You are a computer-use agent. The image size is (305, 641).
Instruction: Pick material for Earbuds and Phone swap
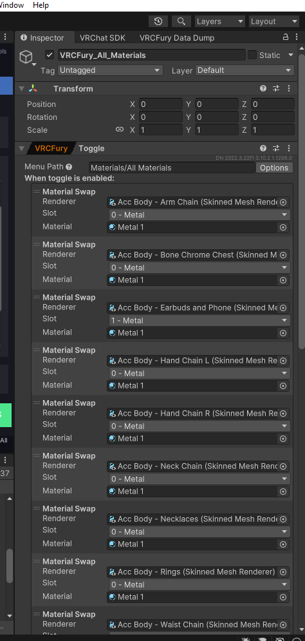point(283,333)
